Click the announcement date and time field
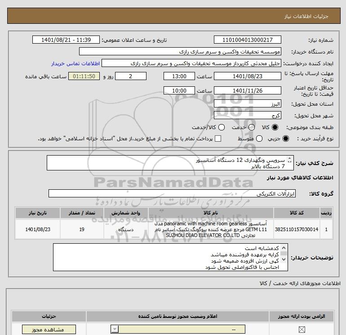Screen dimensions: 346x335 click(66, 40)
